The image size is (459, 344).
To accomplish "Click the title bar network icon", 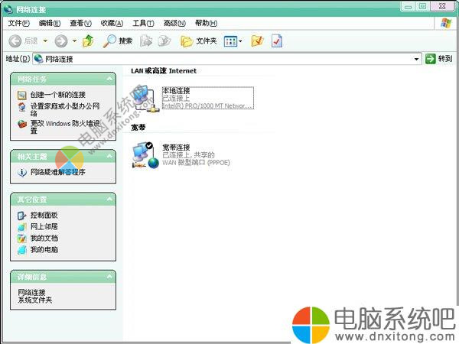I will click(x=8, y=9).
